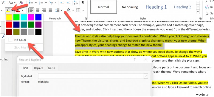The width and height of the screenshot is (214, 97).
Task: Click the Select cursor icon in the Editing group
Action: point(207,13)
